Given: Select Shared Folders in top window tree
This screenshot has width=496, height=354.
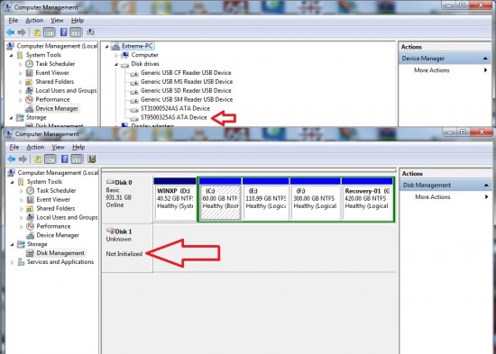Looking at the screenshot, I should (x=55, y=82).
